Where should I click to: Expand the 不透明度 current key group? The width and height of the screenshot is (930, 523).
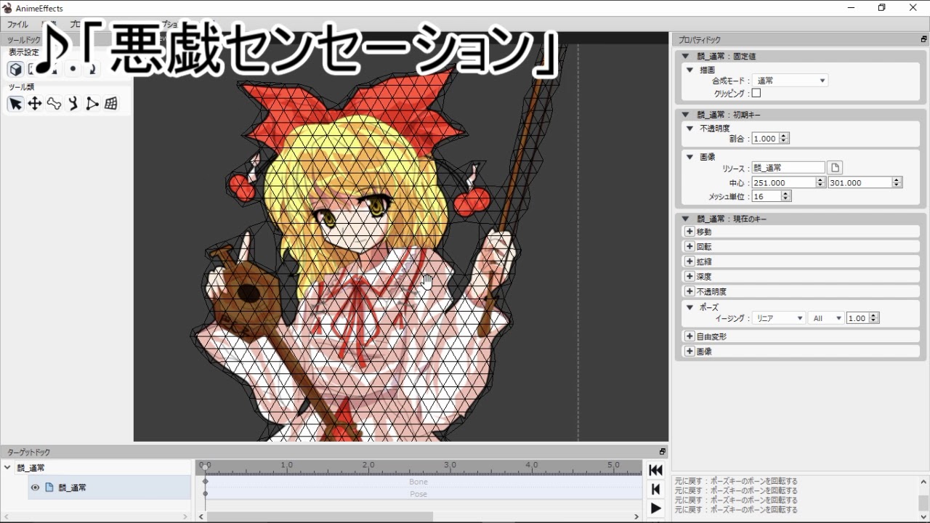click(690, 291)
